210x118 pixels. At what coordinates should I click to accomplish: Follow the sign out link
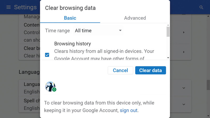(x=129, y=110)
